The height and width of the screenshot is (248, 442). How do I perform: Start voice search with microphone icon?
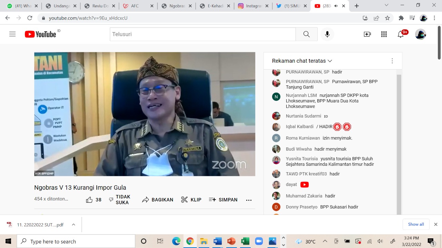327,34
